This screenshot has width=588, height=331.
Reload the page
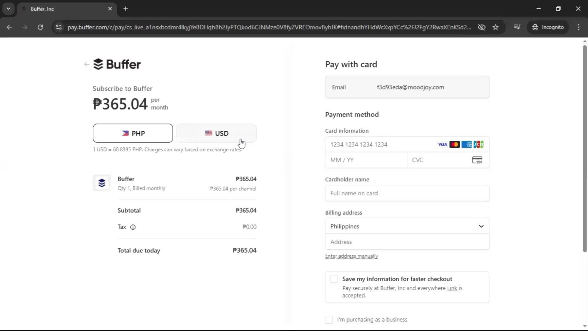(40, 27)
